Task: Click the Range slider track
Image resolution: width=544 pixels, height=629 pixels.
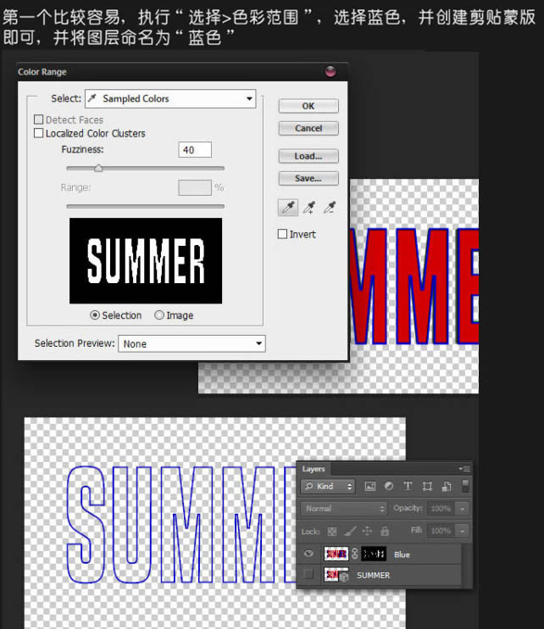Action: (x=145, y=206)
